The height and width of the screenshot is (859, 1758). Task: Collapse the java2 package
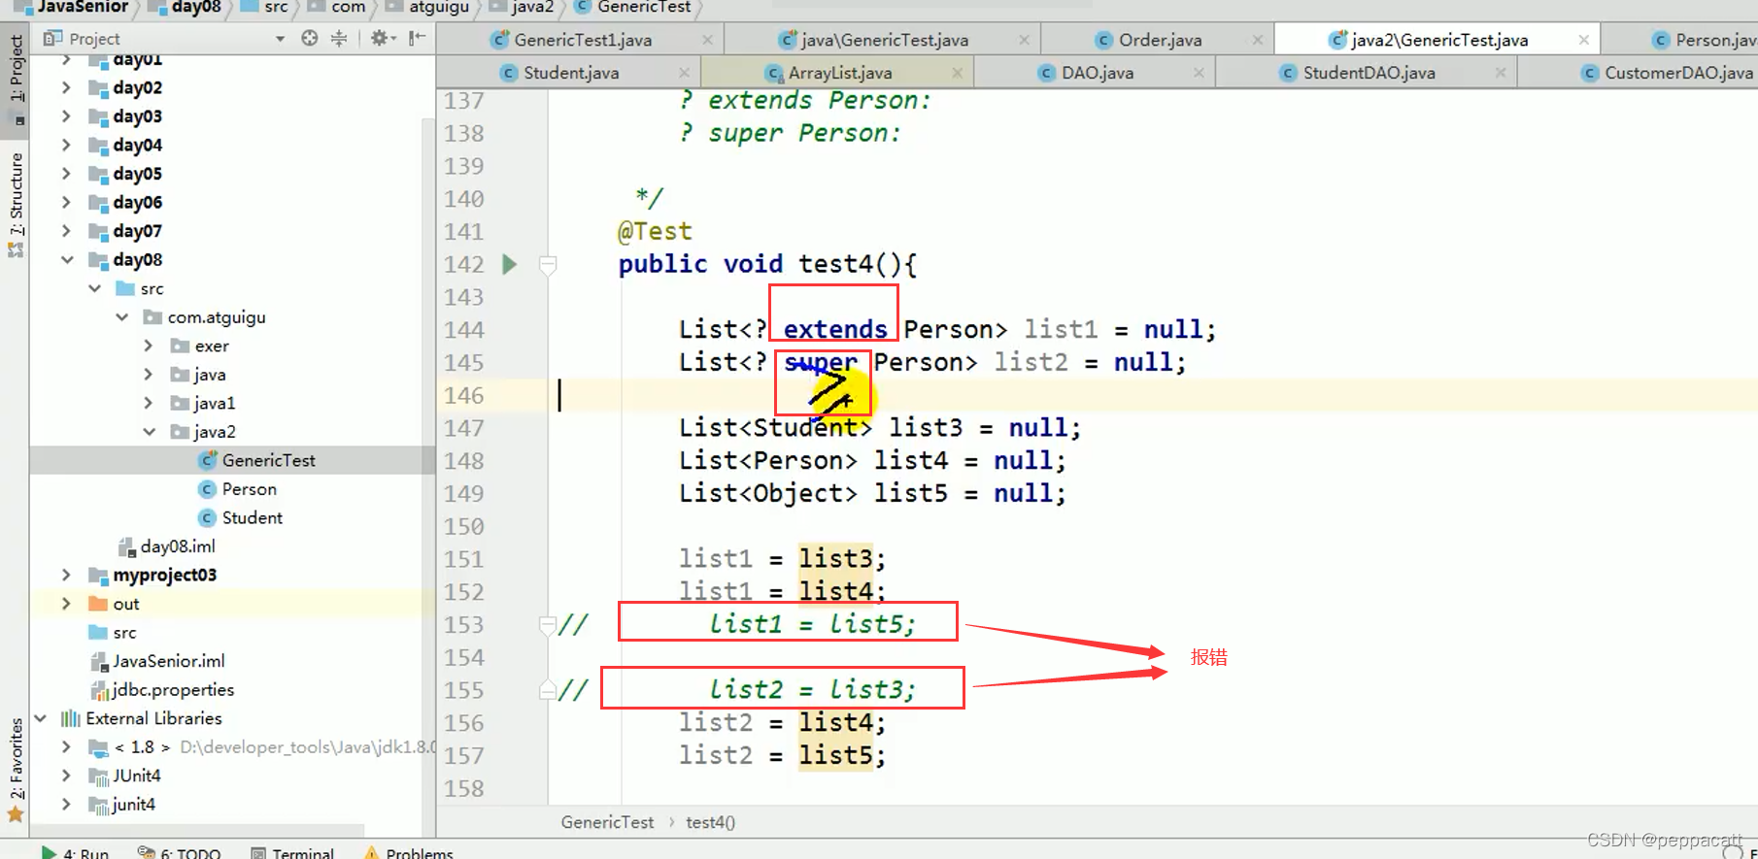(149, 432)
